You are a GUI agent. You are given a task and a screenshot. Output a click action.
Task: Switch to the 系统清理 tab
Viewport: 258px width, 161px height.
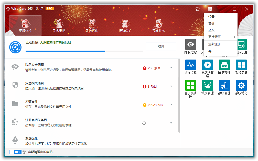[59, 26]
